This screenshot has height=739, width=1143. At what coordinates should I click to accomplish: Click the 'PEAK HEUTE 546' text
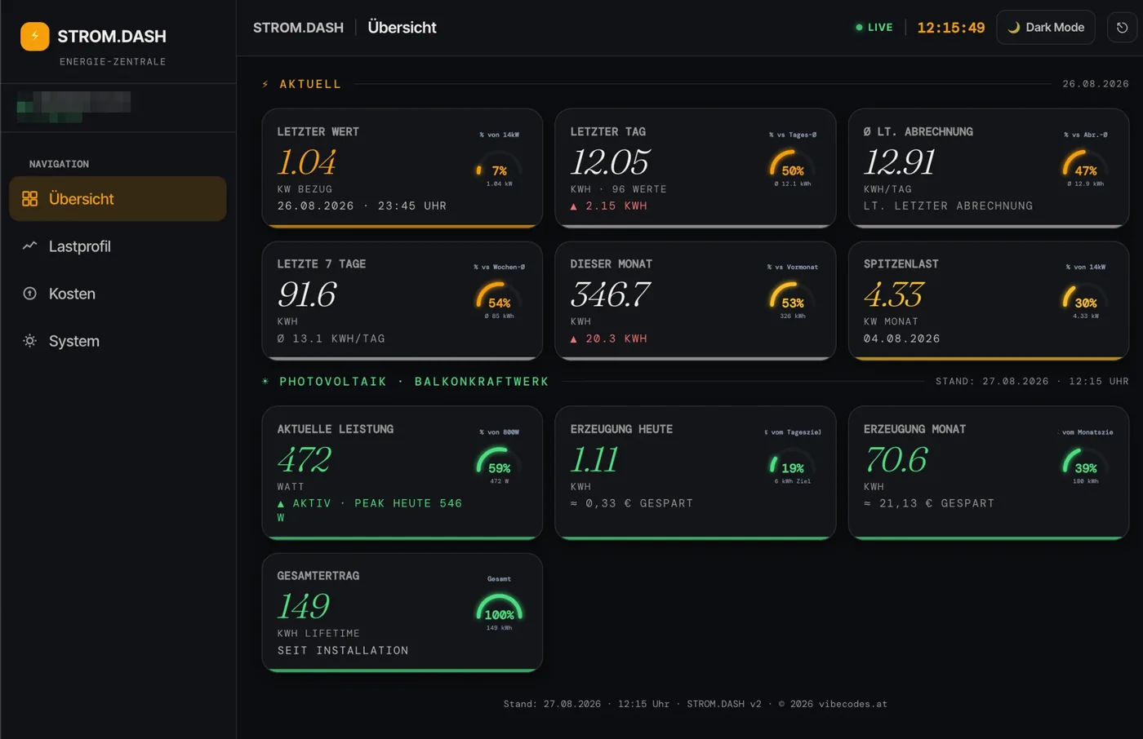point(408,504)
